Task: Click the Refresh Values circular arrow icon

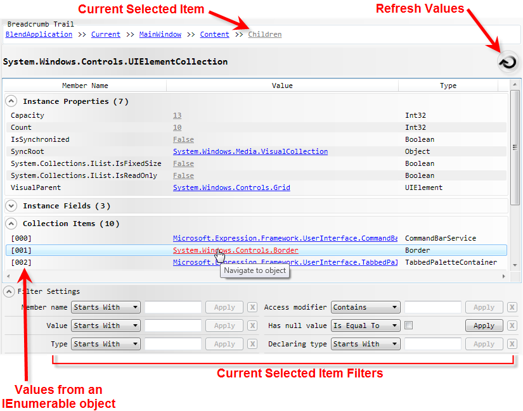Action: [x=508, y=62]
